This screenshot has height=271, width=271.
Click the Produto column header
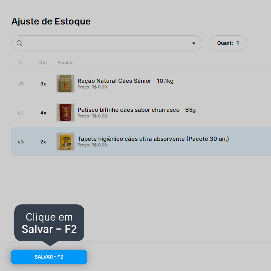tap(65, 62)
